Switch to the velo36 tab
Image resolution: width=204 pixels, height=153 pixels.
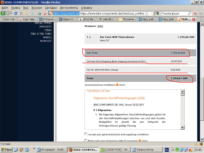coord(107,19)
